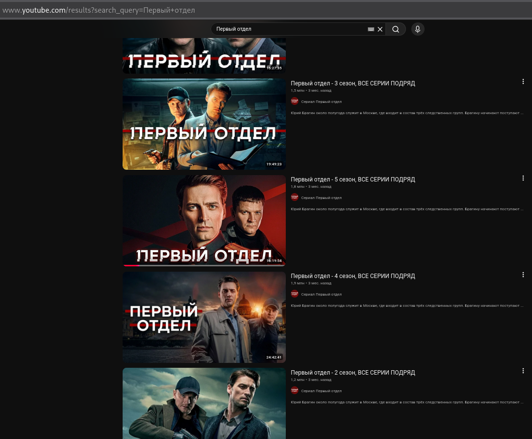Open channel avatar under the 4 сезон video
Image resolution: width=532 pixels, height=439 pixels.
coord(295,294)
